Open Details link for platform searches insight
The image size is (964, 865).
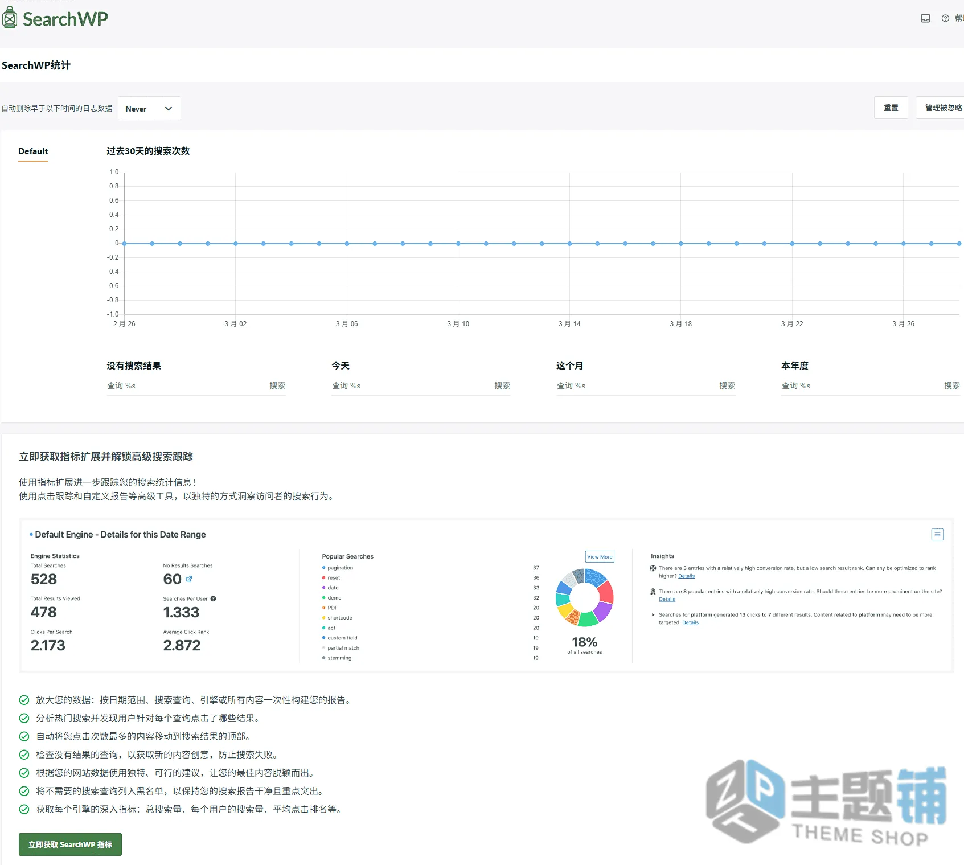click(x=690, y=622)
